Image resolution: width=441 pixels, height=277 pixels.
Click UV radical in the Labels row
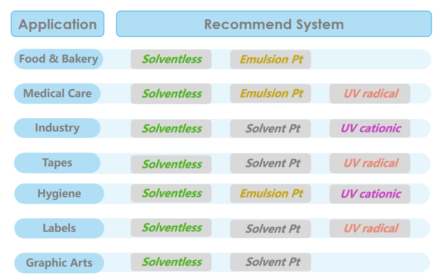370,229
